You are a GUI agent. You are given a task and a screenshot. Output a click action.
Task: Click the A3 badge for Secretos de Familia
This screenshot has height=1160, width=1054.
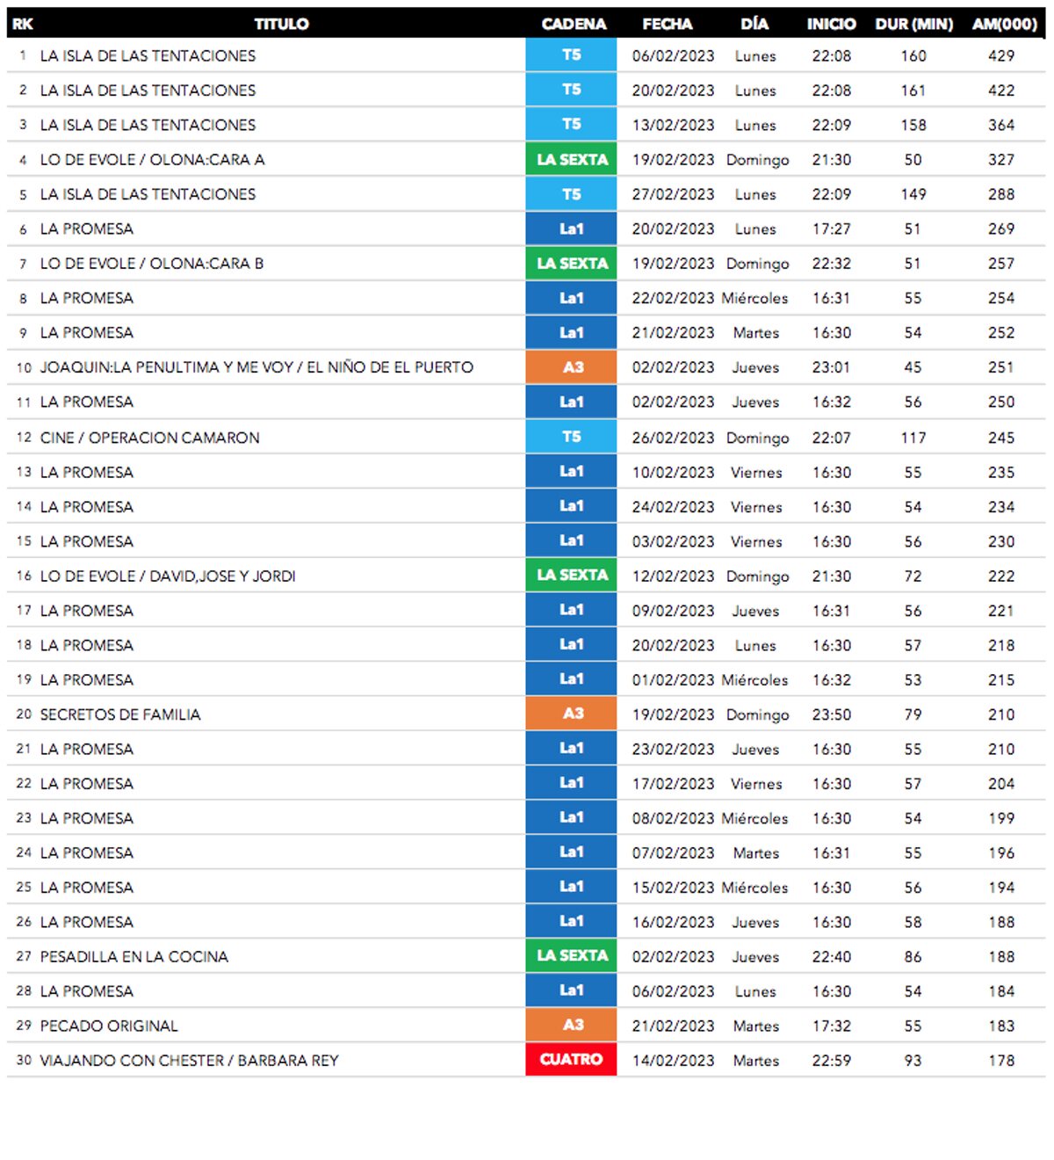click(x=571, y=714)
